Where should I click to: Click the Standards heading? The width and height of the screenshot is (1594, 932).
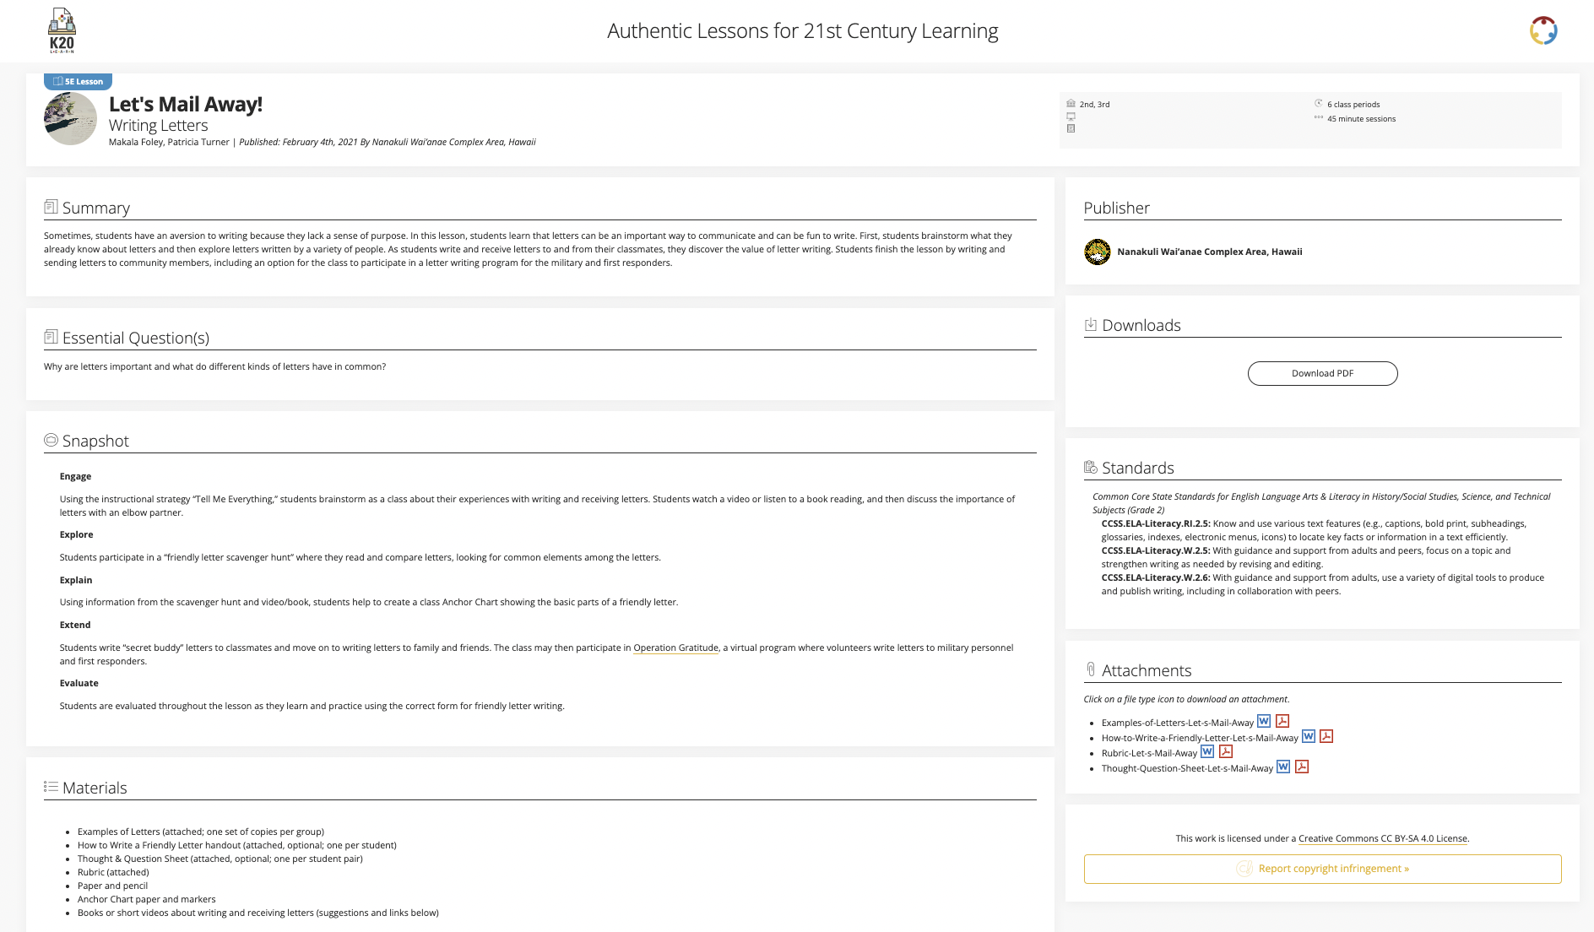pos(1138,468)
